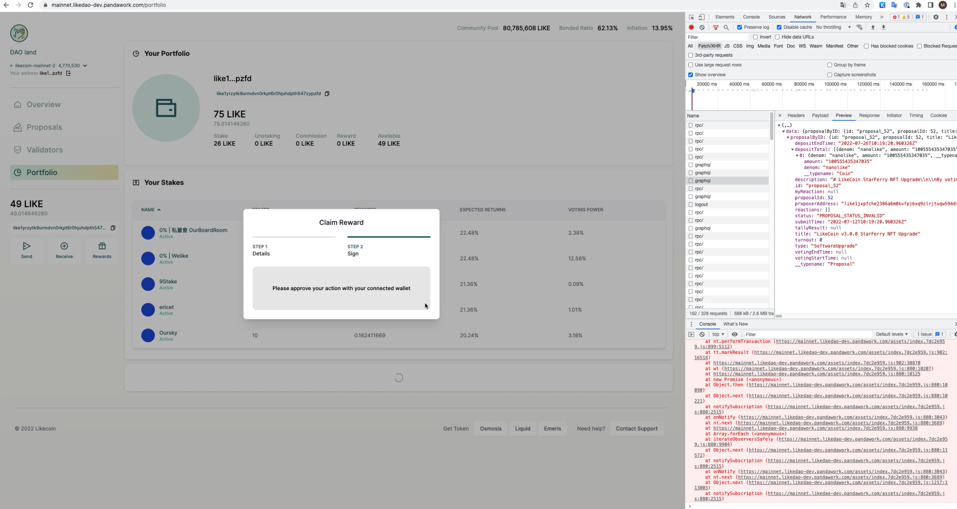This screenshot has width=957, height=509.
Task: Bookmark page with star icon
Action: click(x=867, y=5)
